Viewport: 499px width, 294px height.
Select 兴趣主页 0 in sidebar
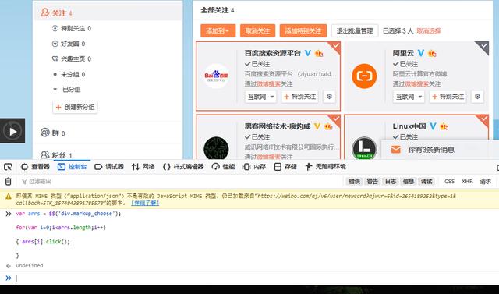[71, 58]
